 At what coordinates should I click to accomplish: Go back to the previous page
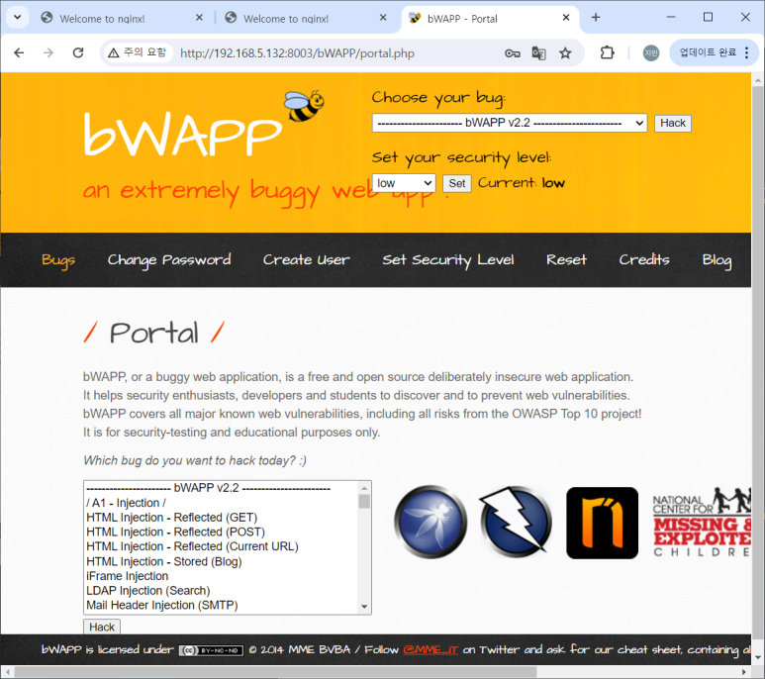19,52
